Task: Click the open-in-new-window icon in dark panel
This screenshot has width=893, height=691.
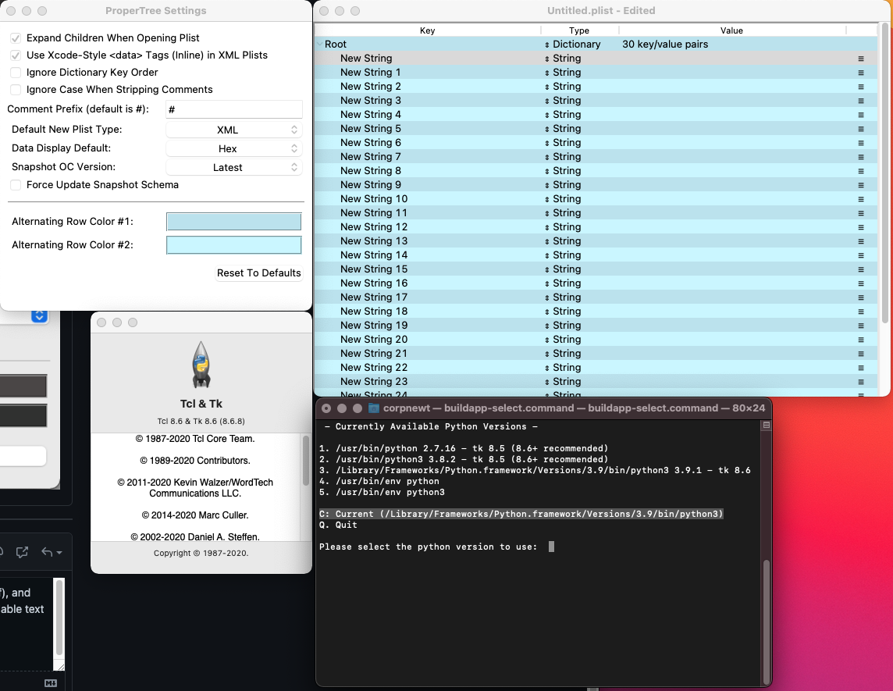Action: coord(21,552)
